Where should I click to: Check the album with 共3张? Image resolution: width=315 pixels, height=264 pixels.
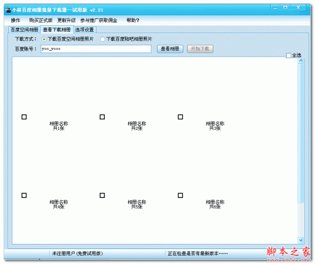(x=180, y=117)
